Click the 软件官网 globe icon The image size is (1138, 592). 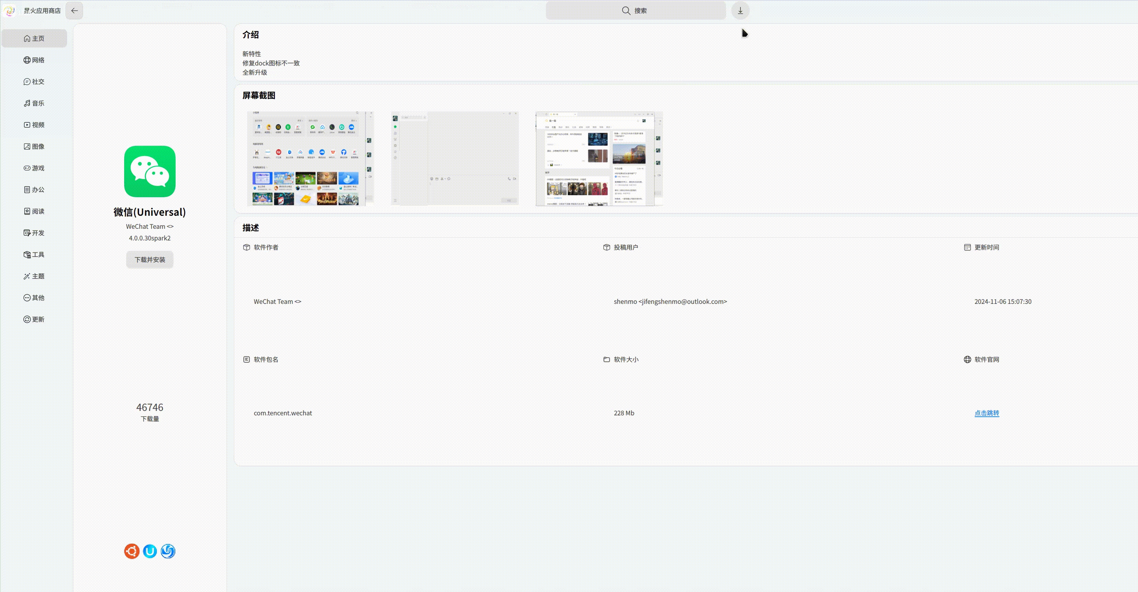click(967, 359)
